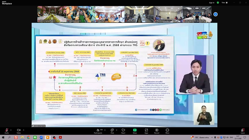
Task: Open LINE app from the taskbar
Action: pos(35,137)
